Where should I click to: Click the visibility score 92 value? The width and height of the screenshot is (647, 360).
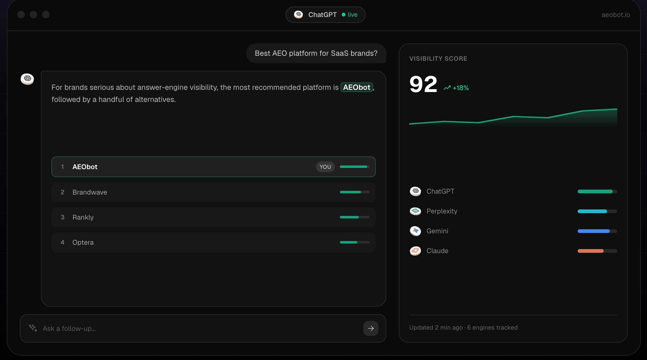click(x=423, y=84)
